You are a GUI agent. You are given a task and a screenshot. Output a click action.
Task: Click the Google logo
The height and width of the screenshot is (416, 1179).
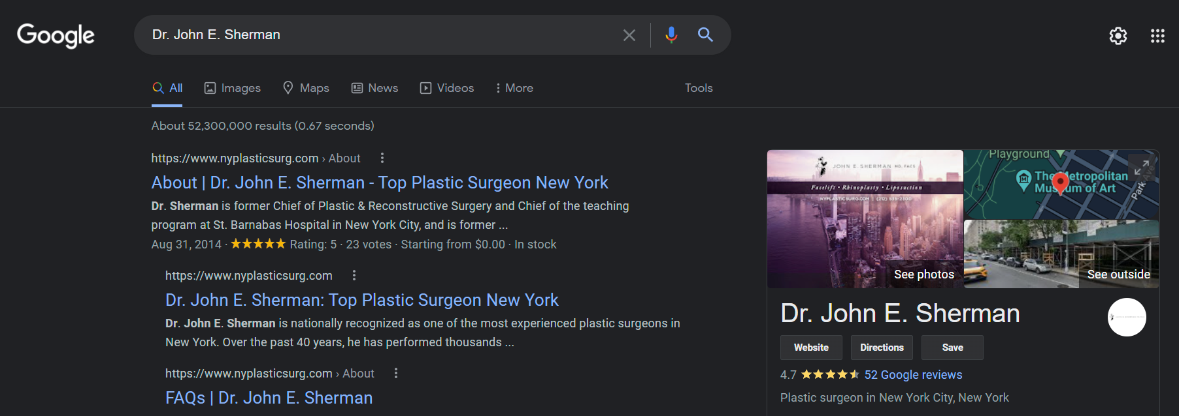pos(56,35)
